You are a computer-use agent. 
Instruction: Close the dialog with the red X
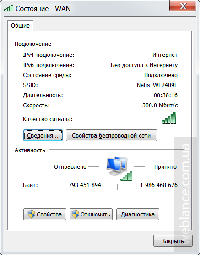coord(183,6)
